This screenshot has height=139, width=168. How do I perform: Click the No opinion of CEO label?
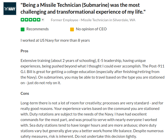[x=91, y=29]
